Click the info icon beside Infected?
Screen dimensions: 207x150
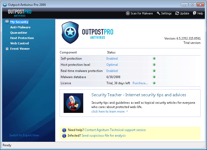pyautogui.click(x=64, y=136)
